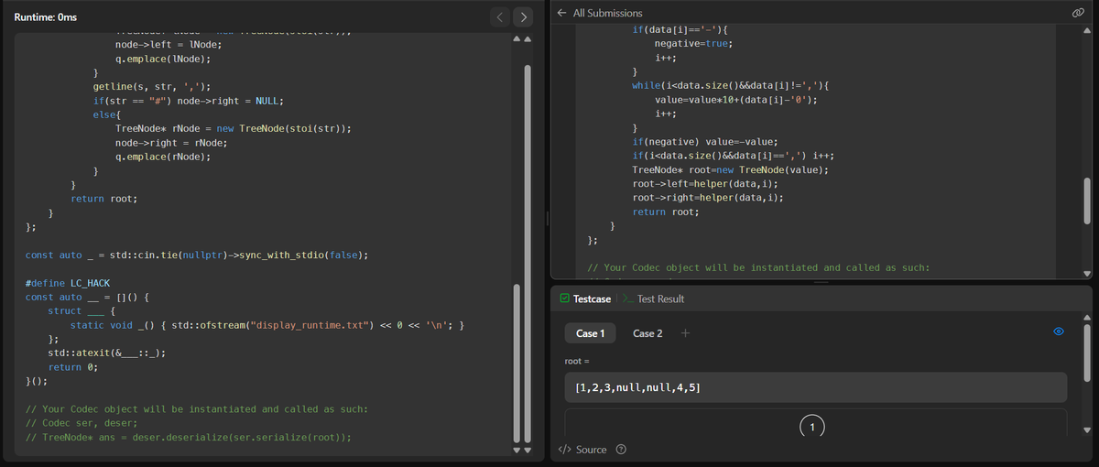Click the '#define LC_HACK' code line
Screen dimensions: 1099x467
click(63, 283)
